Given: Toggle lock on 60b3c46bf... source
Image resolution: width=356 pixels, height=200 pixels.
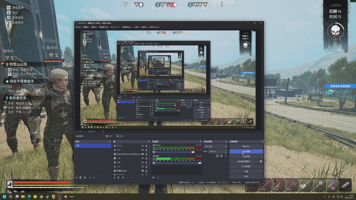Looking at the screenshot, I should (x=146, y=154).
